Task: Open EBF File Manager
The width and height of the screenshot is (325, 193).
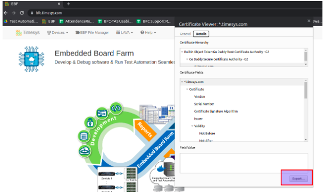Action: click(x=92, y=33)
